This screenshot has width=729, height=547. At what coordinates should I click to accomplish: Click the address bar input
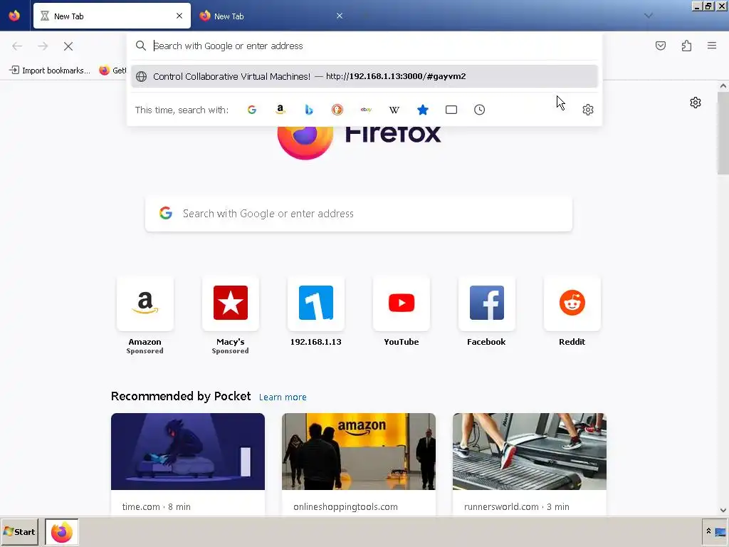click(365, 46)
